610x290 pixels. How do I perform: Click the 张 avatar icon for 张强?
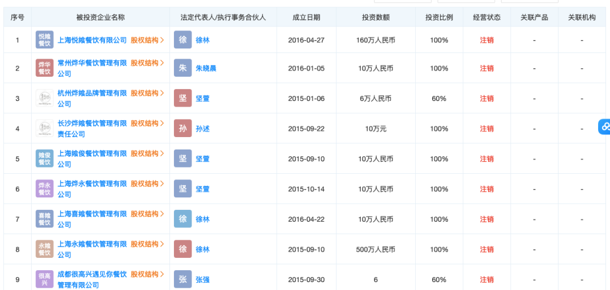coord(182,279)
